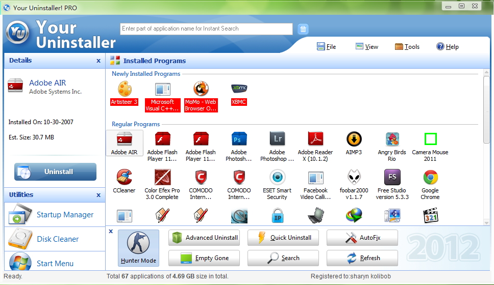The width and height of the screenshot is (494, 285).
Task: Select the 321 media player icon
Action: [x=430, y=216]
